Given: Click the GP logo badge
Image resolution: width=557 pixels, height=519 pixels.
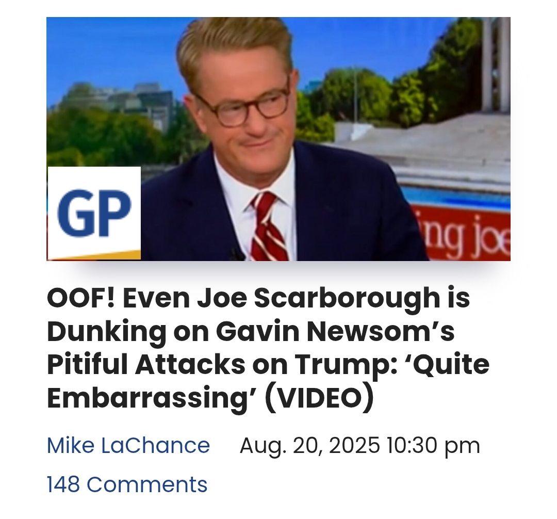Looking at the screenshot, I should coord(94,213).
